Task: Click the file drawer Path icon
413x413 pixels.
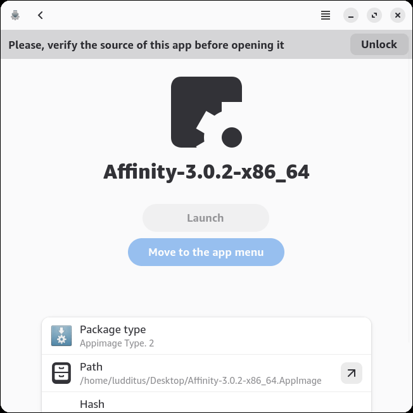Action: tap(61, 373)
